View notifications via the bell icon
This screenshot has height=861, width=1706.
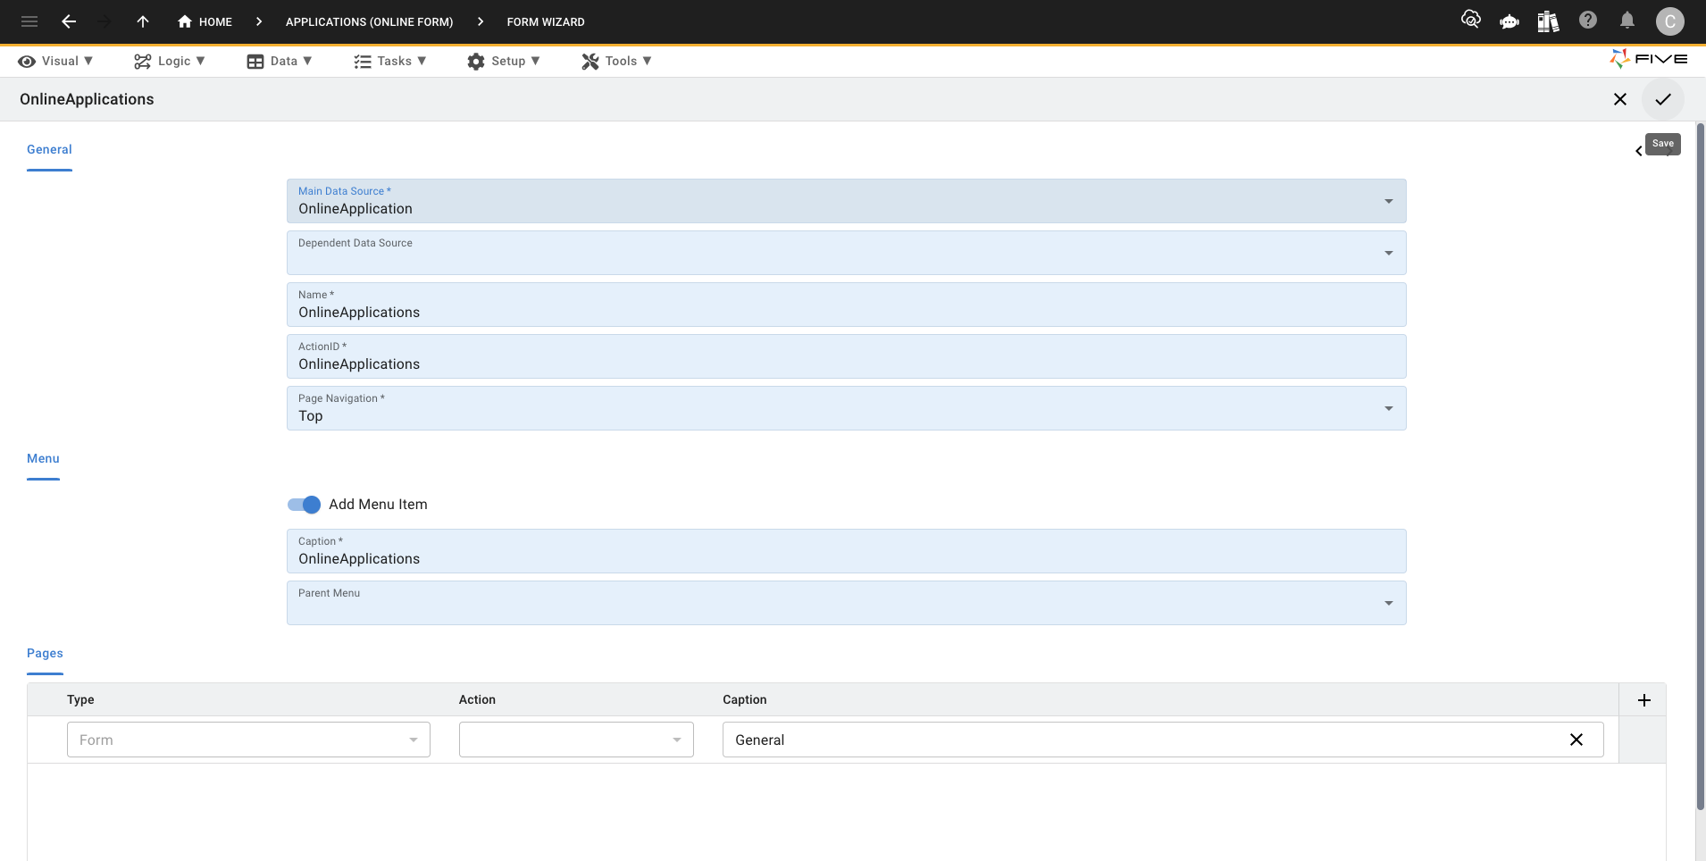coord(1627,20)
